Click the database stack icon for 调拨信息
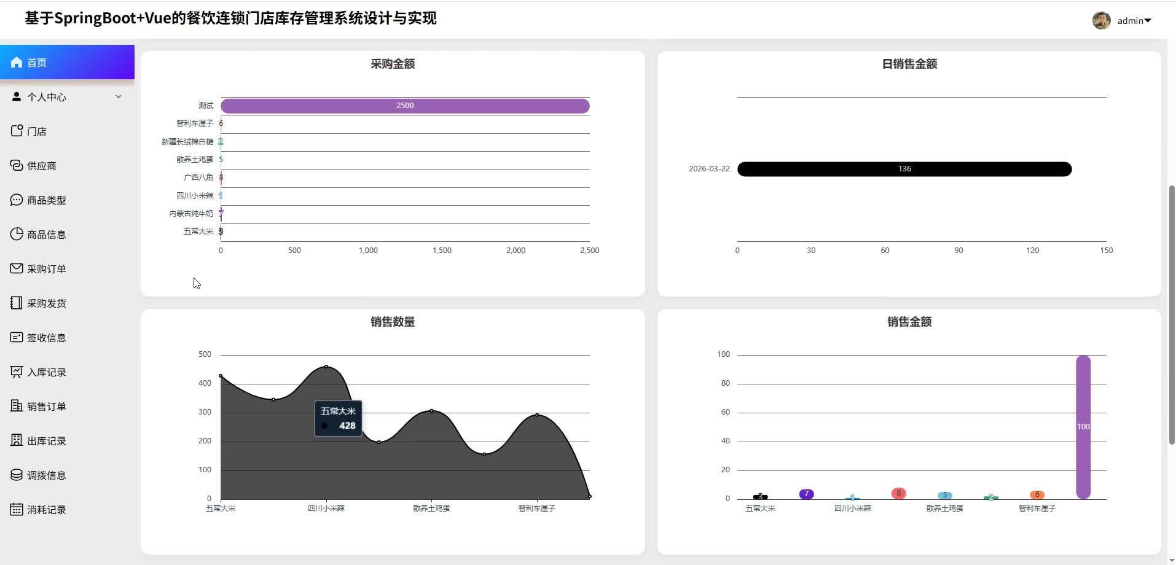The image size is (1176, 565). point(17,475)
